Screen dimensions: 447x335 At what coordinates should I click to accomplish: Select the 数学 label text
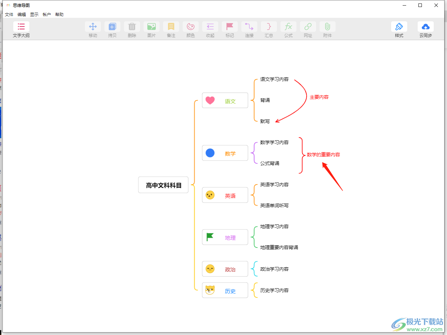230,154
